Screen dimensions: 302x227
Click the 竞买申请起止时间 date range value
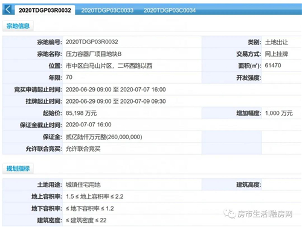coord(116,90)
